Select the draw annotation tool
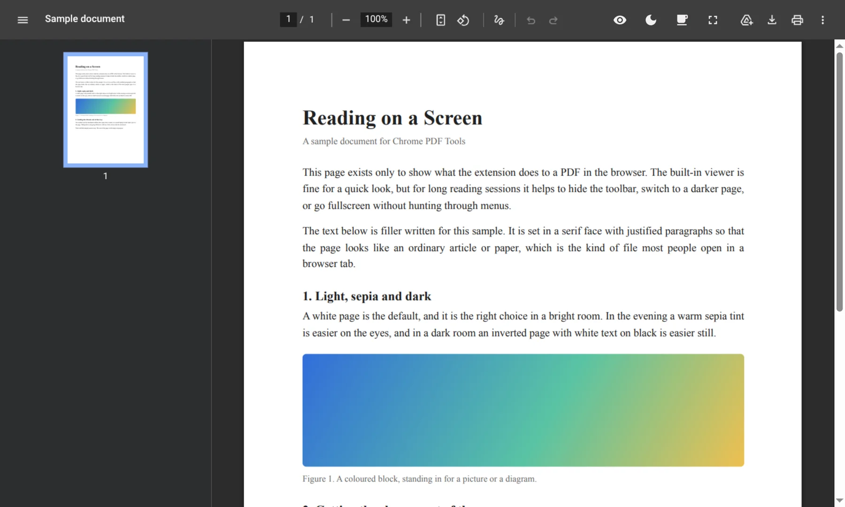Screen dimensions: 845x507 click(499, 20)
